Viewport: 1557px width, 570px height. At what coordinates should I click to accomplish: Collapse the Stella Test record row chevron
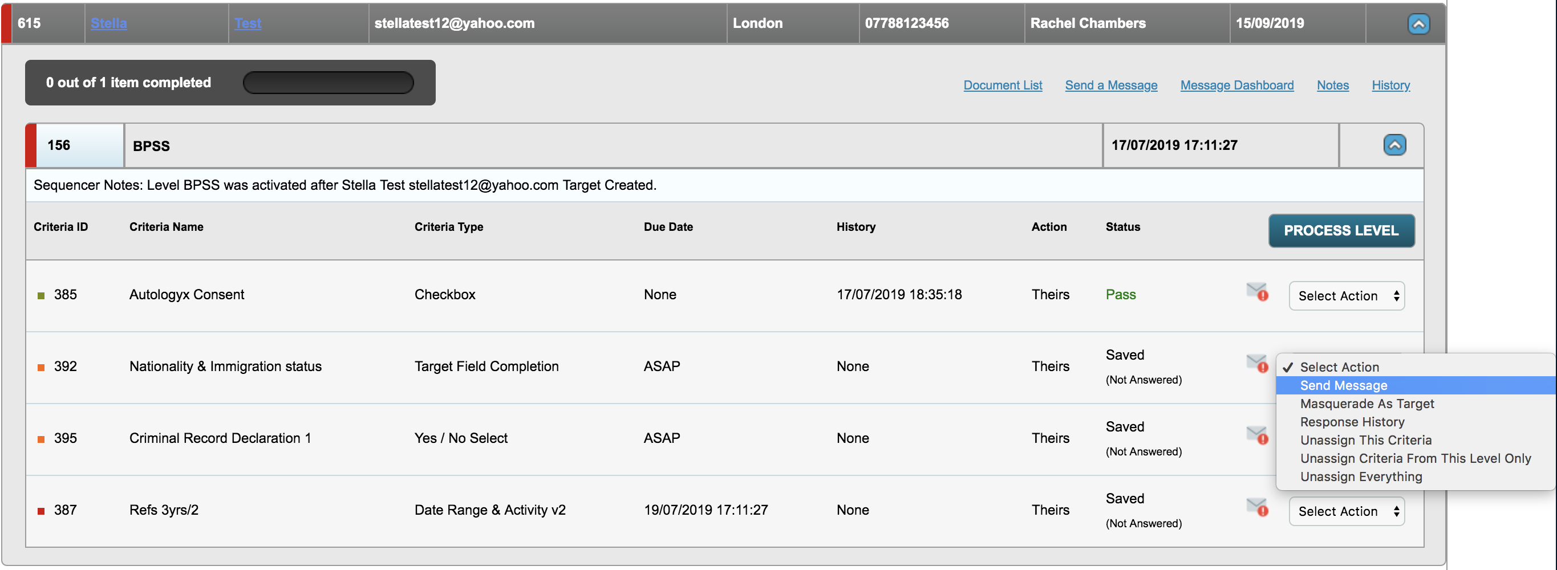[x=1418, y=23]
